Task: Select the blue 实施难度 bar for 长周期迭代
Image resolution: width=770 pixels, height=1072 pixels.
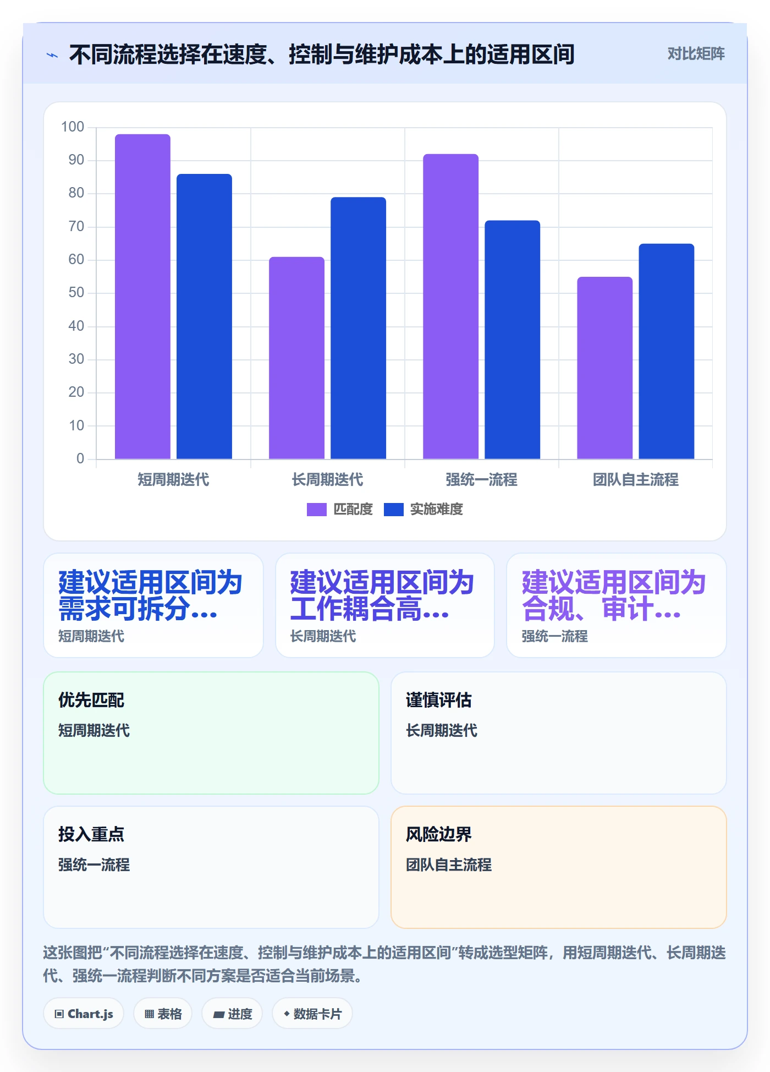Action: pyautogui.click(x=358, y=328)
